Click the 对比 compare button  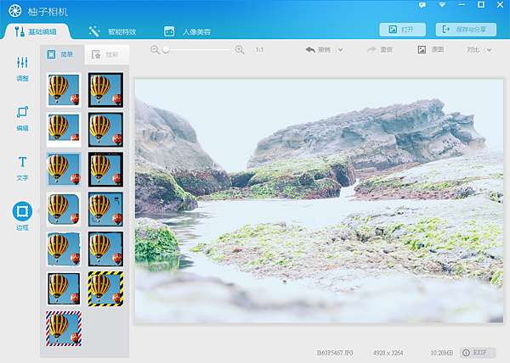pos(473,50)
